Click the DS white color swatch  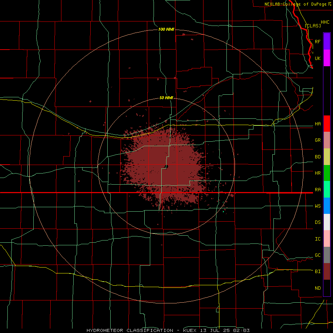tap(327, 222)
